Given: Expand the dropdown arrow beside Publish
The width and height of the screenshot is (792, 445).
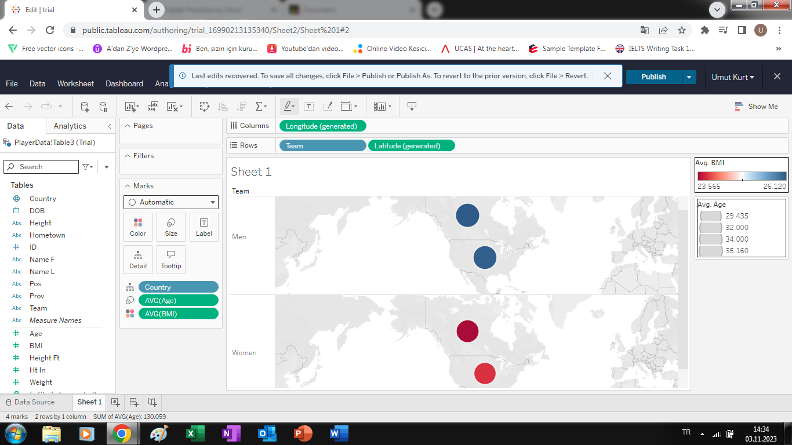Looking at the screenshot, I should click(x=689, y=77).
